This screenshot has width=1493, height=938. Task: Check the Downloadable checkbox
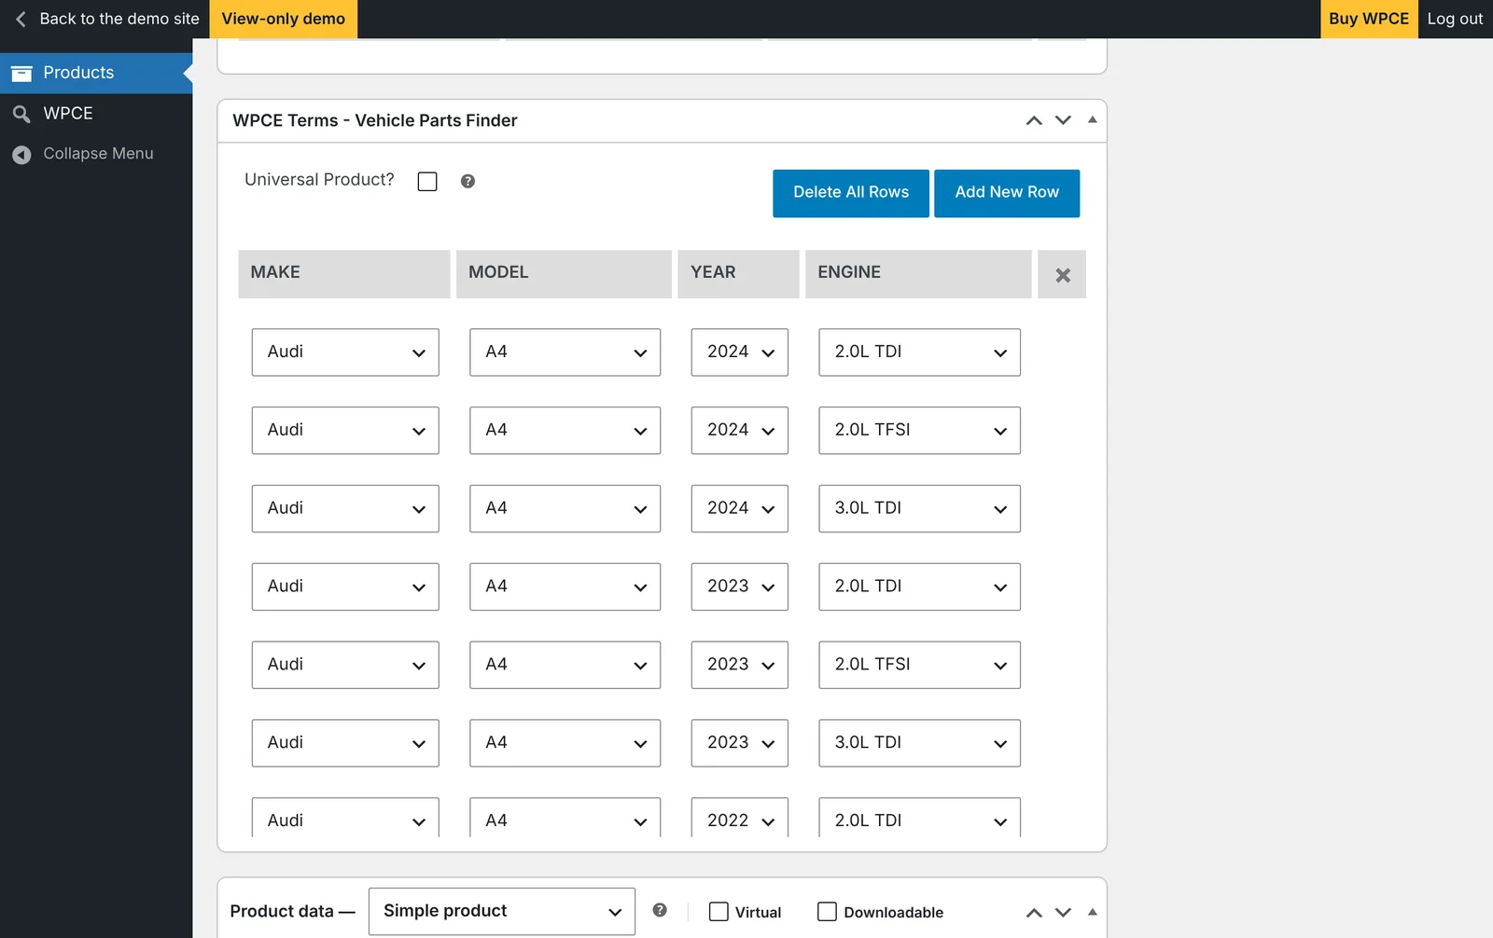coord(827,911)
